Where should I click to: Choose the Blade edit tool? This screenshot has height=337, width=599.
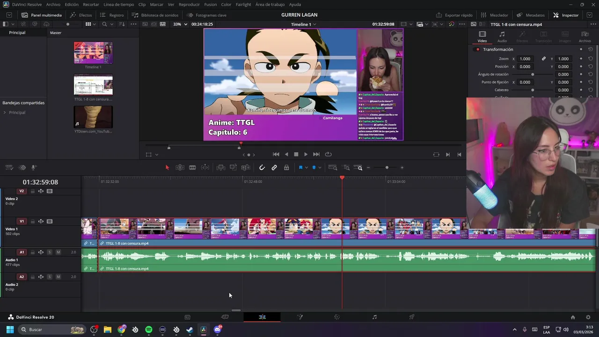[x=192, y=168]
